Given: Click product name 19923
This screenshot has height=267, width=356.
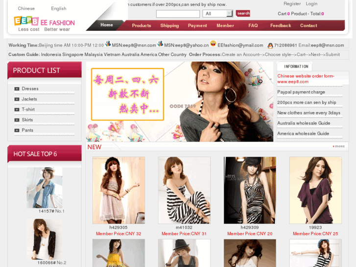Looking at the screenshot, I should pos(315,227).
